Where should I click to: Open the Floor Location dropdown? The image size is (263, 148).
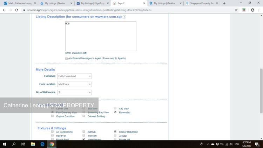pyautogui.click(x=74, y=85)
